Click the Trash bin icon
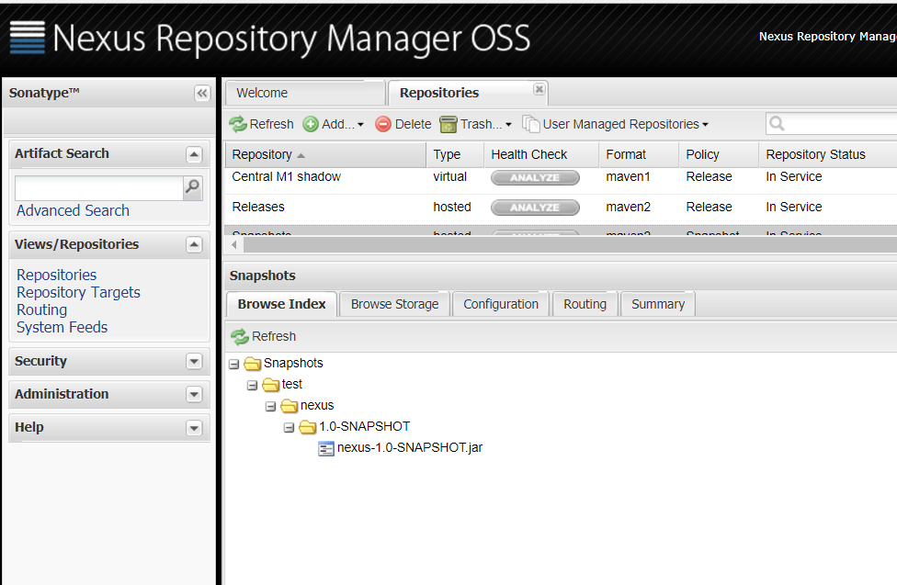 tap(448, 124)
